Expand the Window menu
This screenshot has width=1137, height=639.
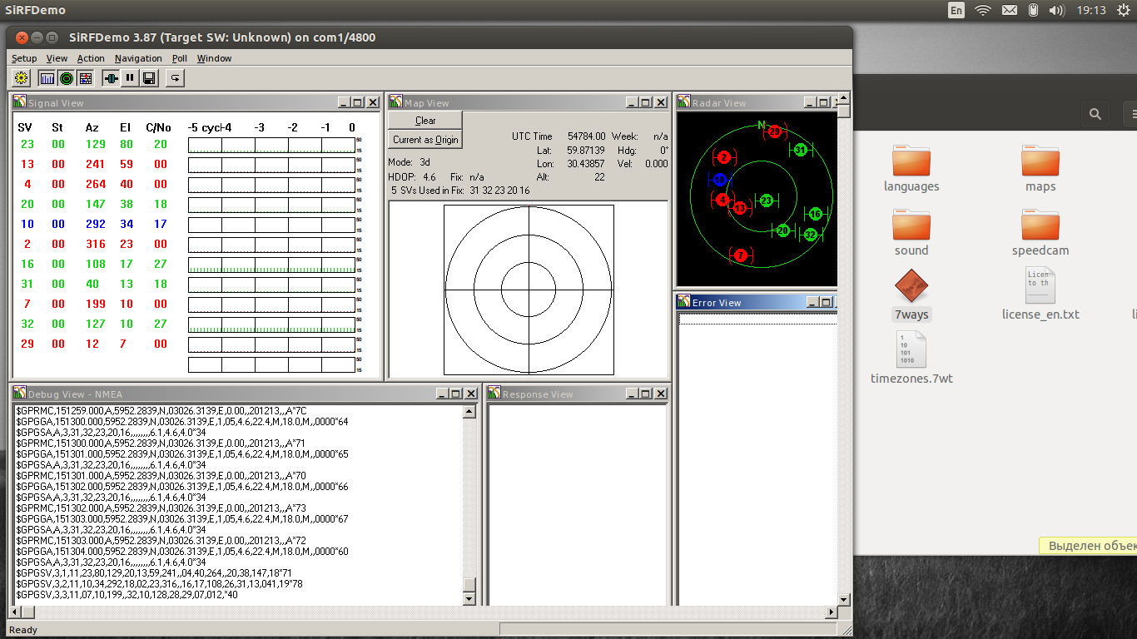pos(214,58)
